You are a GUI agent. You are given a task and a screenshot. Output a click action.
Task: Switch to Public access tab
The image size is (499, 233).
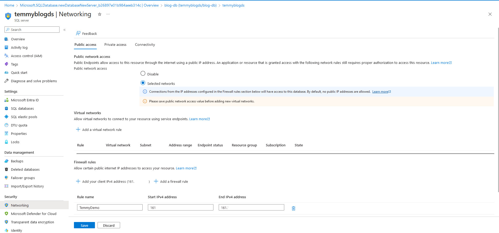click(85, 45)
